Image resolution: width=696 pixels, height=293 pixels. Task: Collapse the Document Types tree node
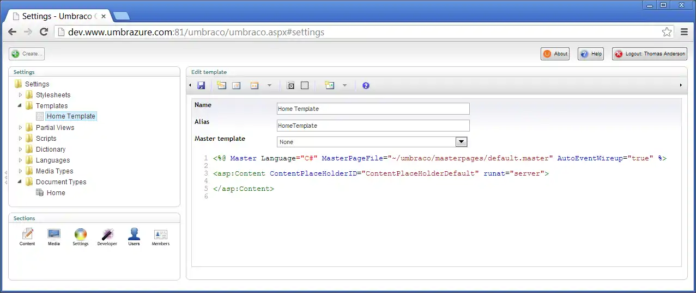[21, 182]
